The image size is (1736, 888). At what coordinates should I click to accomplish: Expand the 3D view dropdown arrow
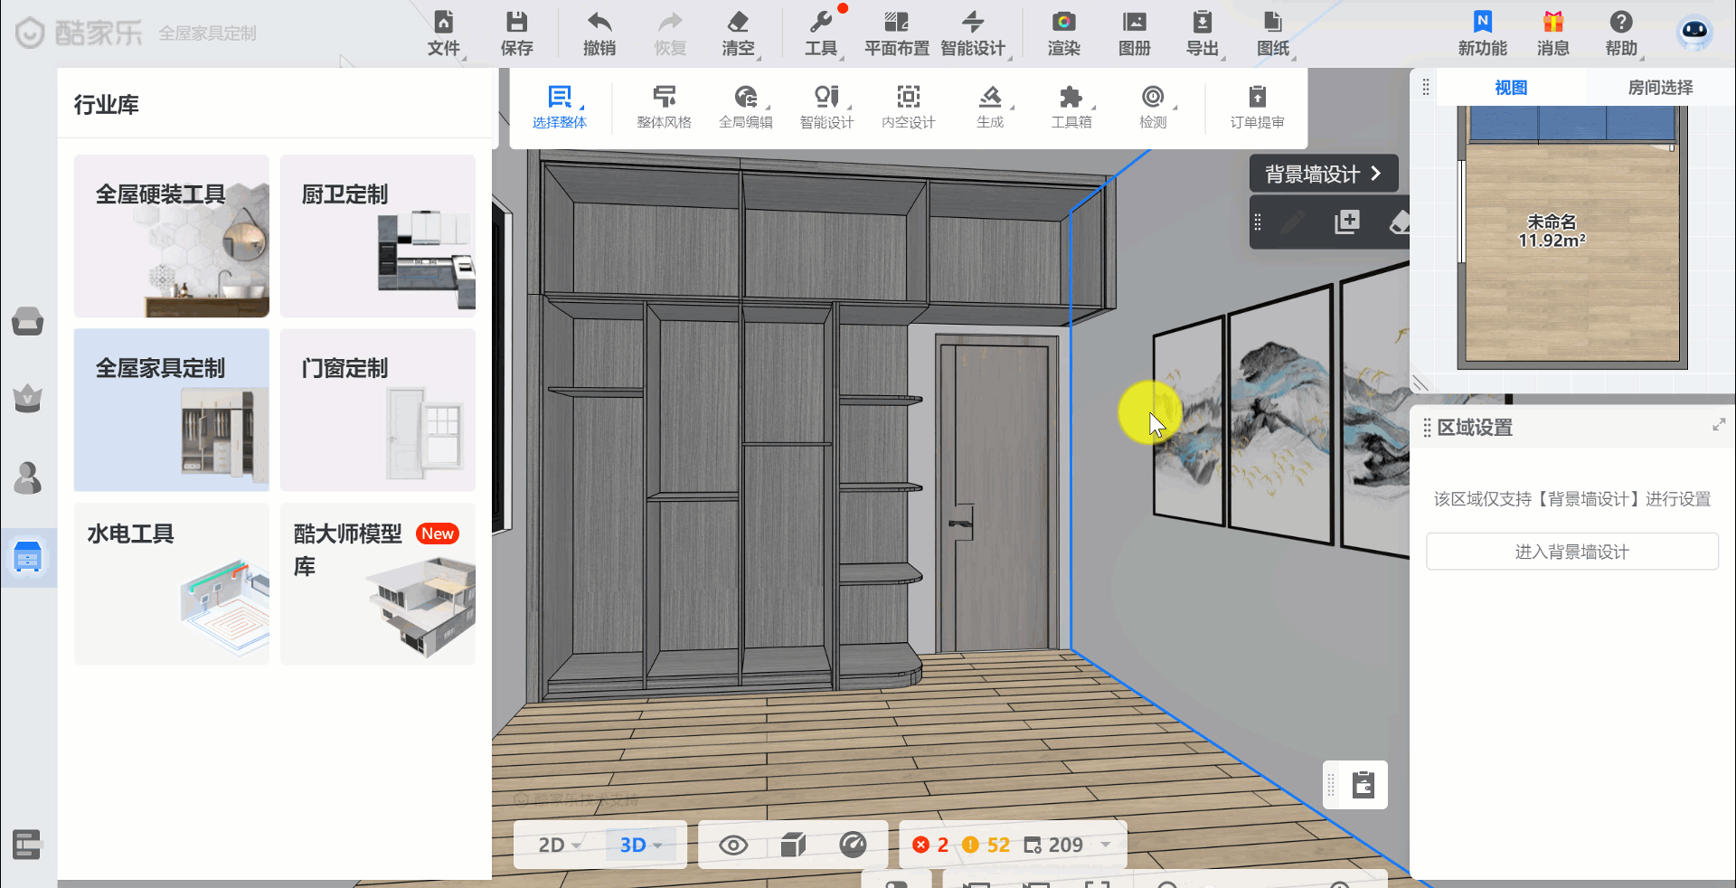pos(658,845)
